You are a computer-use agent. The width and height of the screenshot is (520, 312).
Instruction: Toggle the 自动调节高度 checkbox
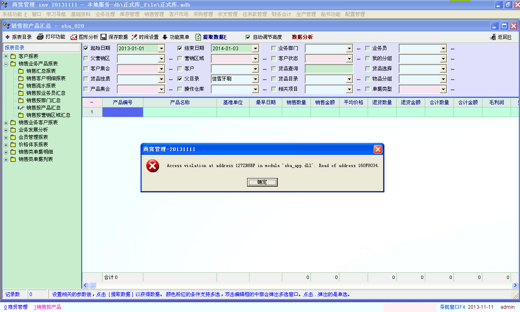248,37
